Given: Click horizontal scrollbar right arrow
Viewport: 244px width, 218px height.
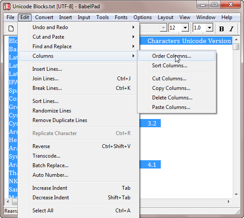Looking at the screenshot, I should click(228, 201).
